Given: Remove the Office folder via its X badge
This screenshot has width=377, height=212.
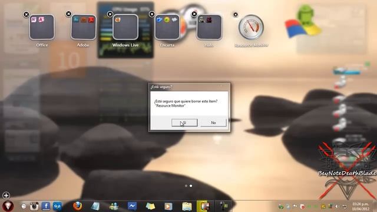Looking at the screenshot, I should point(26,15).
